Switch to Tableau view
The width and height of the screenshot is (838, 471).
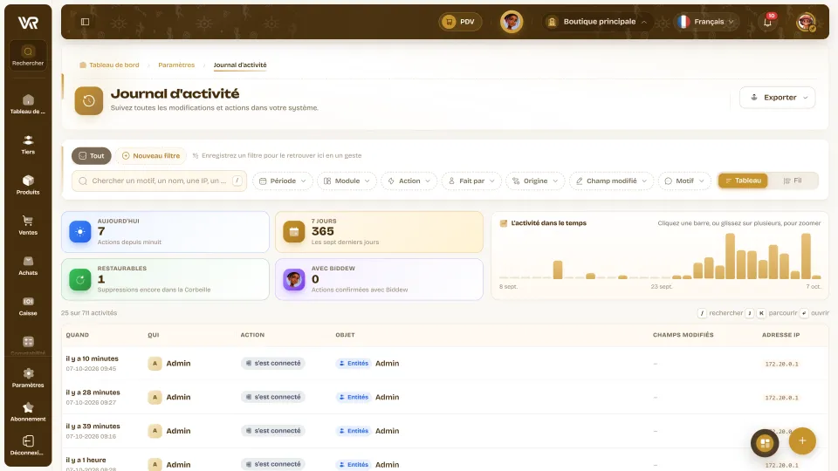click(x=743, y=181)
